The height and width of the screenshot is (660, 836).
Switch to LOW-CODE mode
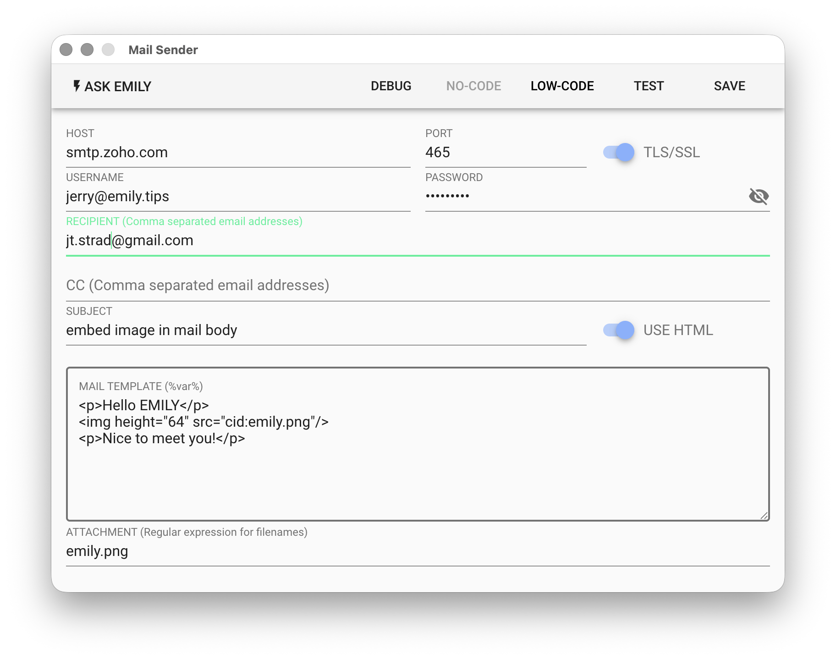[x=562, y=86]
